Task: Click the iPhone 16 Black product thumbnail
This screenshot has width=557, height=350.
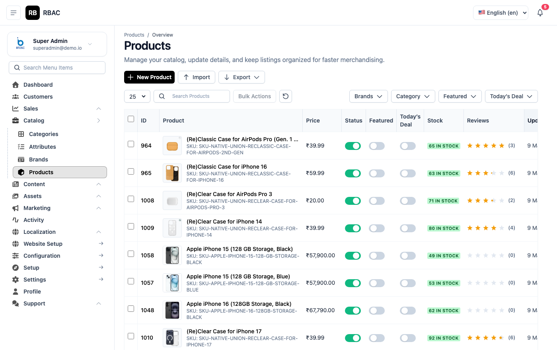Action: click(172, 310)
